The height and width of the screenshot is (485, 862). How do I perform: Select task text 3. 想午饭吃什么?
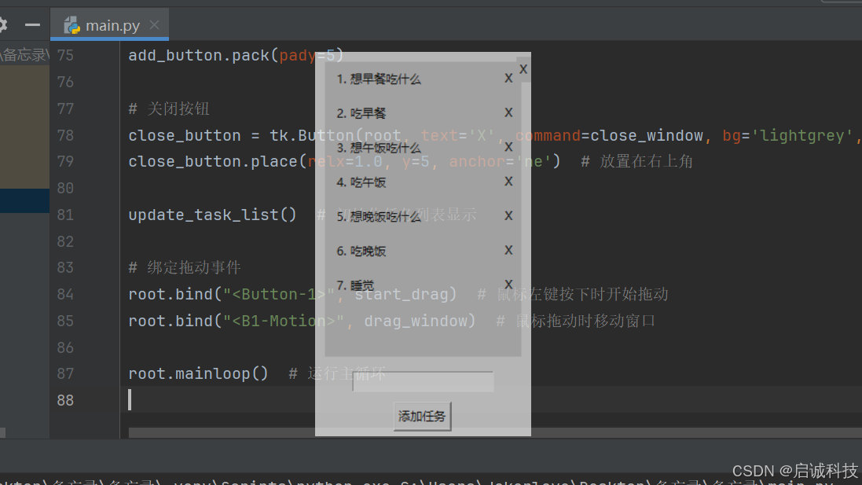[379, 148]
